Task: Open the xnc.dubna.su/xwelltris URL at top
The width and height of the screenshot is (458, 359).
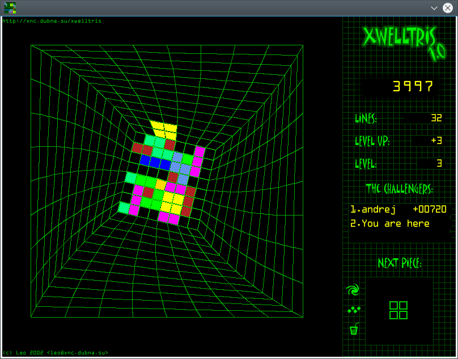Action: (x=52, y=21)
